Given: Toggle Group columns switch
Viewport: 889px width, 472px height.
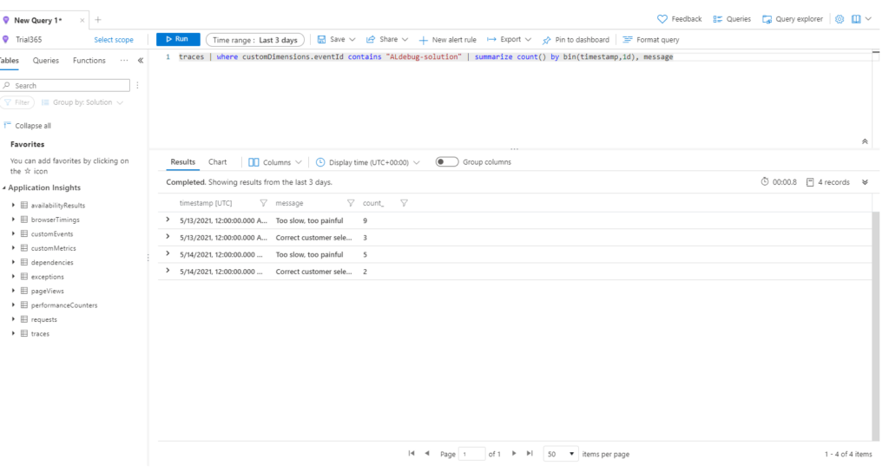Looking at the screenshot, I should 447,162.
